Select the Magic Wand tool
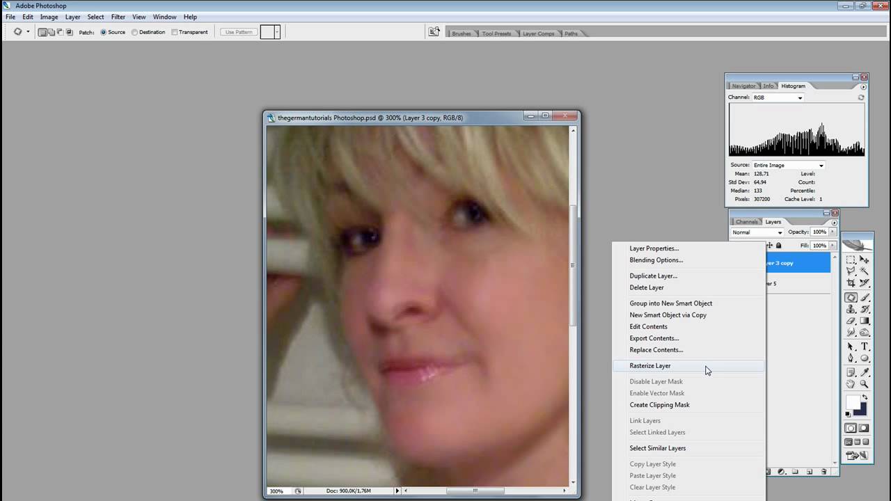 pos(865,270)
